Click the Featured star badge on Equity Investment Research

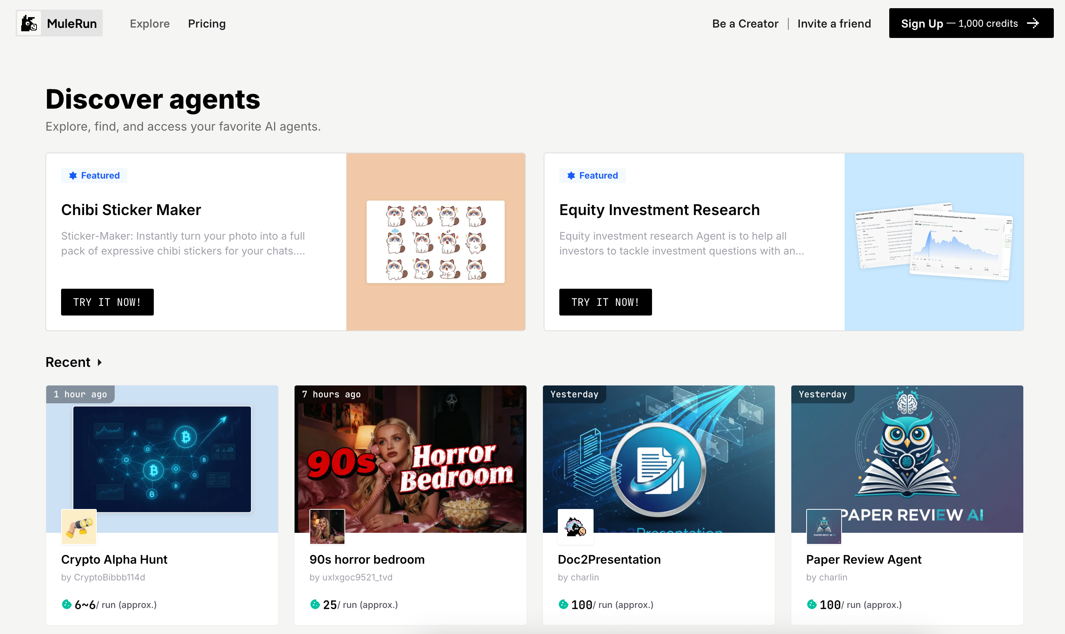(571, 176)
